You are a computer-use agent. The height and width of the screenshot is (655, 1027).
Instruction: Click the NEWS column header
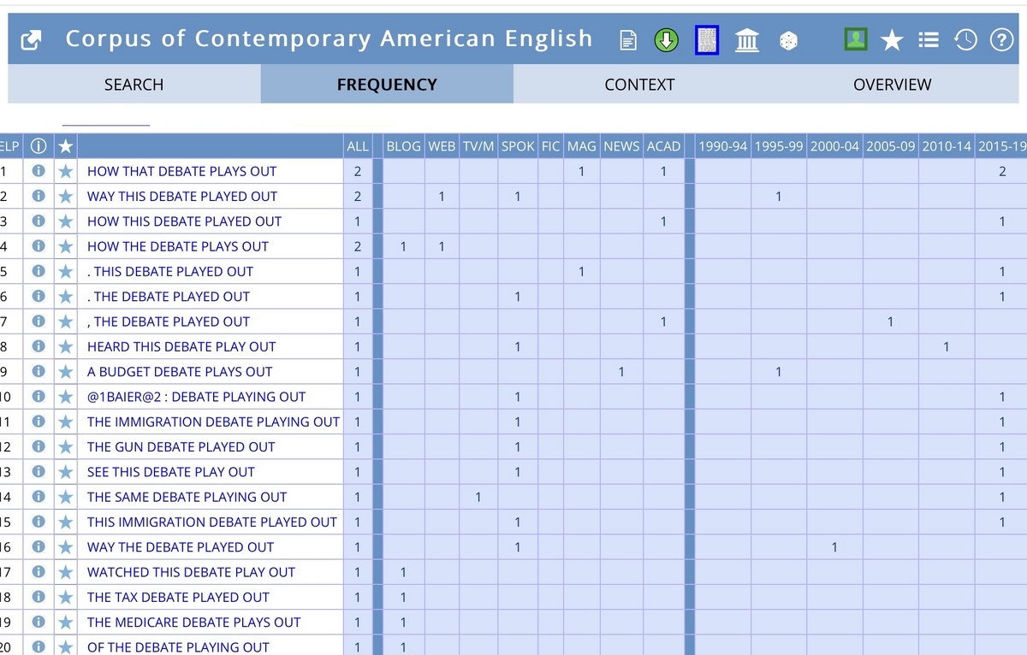[x=621, y=146]
